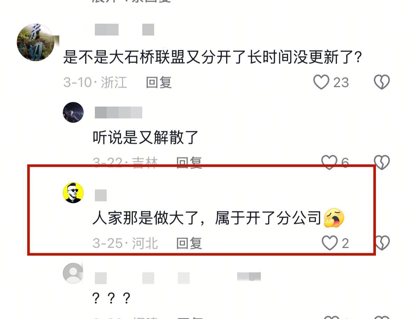Select the comment text 听说是又解散了
Screen dimensions: 408x319
coord(145,138)
